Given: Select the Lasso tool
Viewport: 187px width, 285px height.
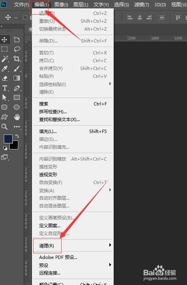Looking at the screenshot, I should [x=17, y=49].
